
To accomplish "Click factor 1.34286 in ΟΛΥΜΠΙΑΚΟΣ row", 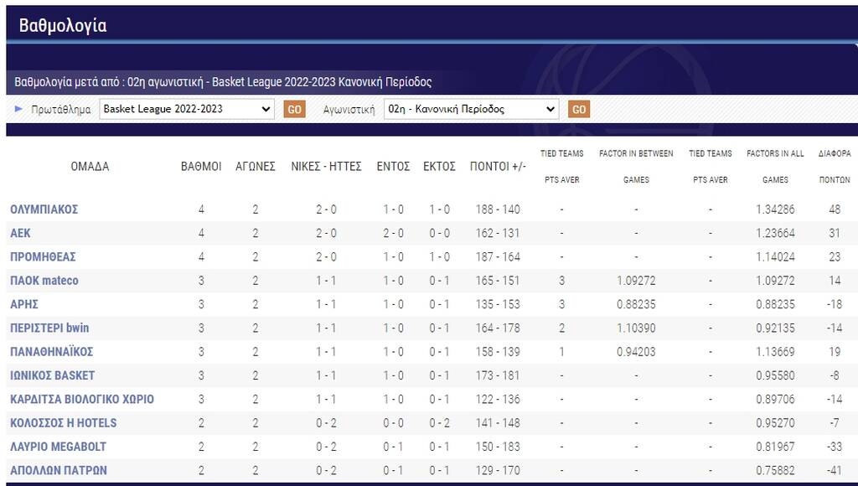I will coord(775,209).
